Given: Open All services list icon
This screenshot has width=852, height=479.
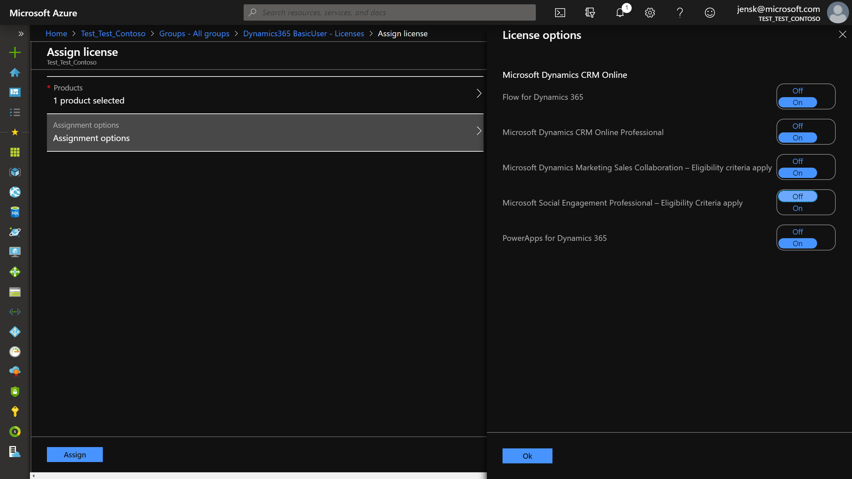Looking at the screenshot, I should (x=15, y=112).
